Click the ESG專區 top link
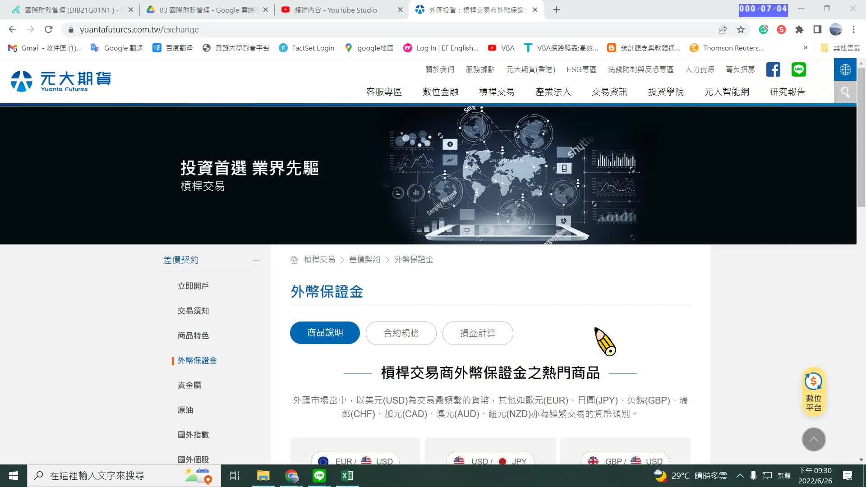This screenshot has width=866, height=487. pos(581,69)
